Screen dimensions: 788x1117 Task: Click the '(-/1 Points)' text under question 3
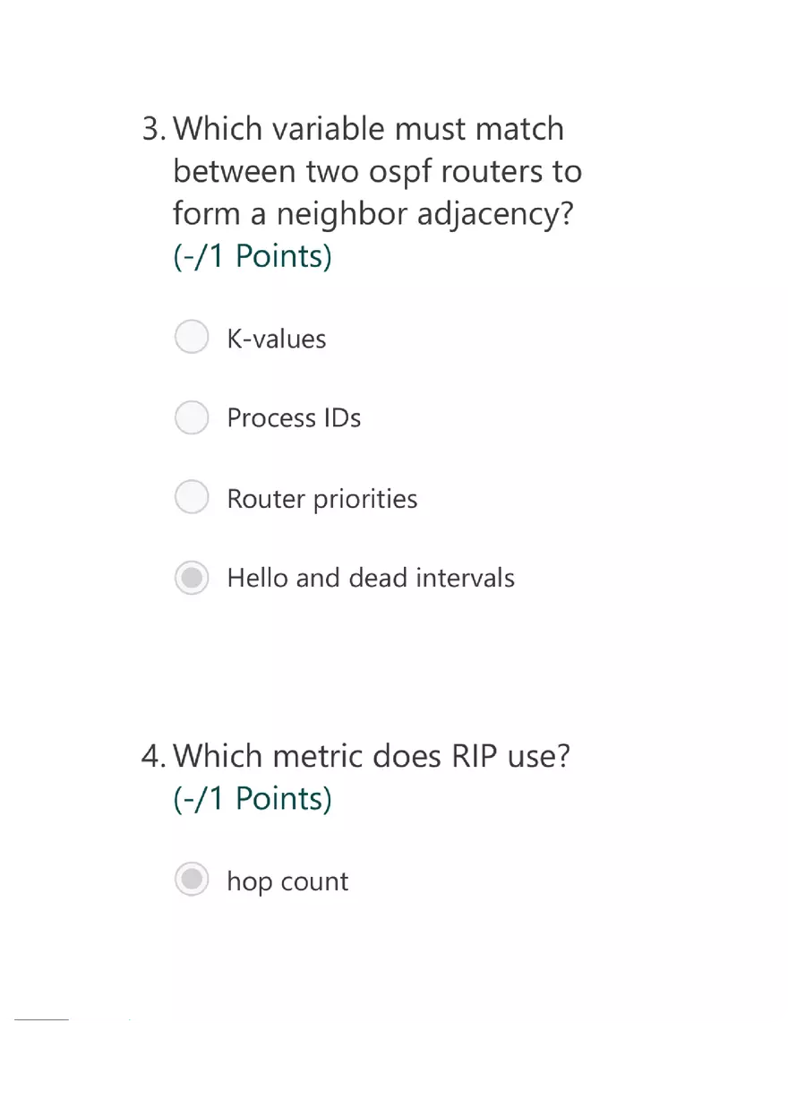pyautogui.click(x=253, y=257)
